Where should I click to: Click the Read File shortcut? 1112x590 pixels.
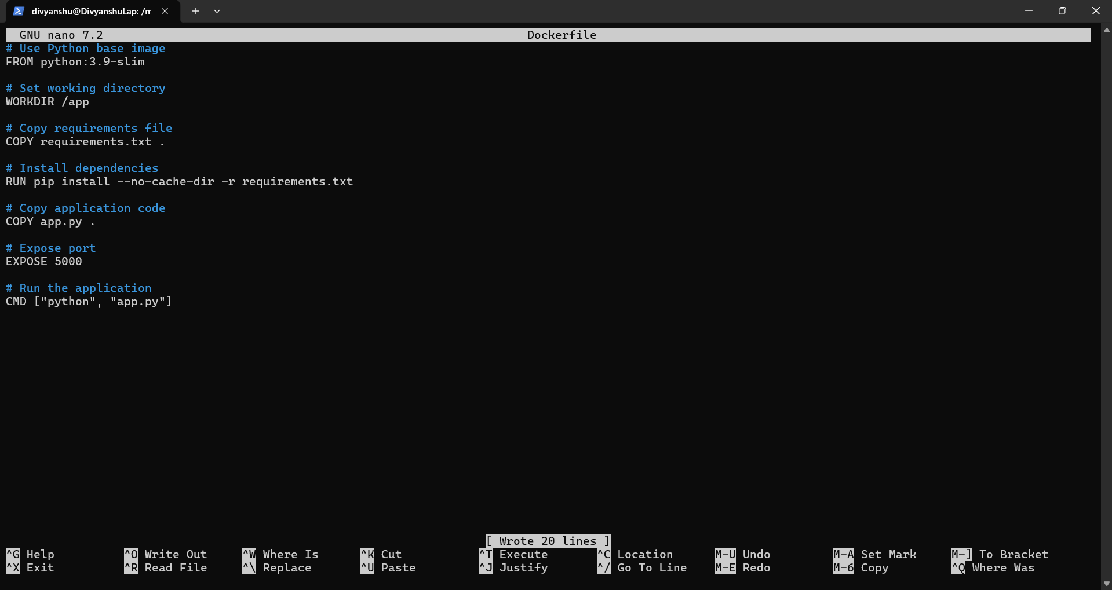pyautogui.click(x=176, y=568)
